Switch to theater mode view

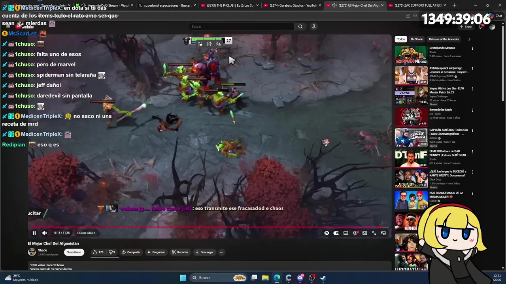click(x=364, y=233)
